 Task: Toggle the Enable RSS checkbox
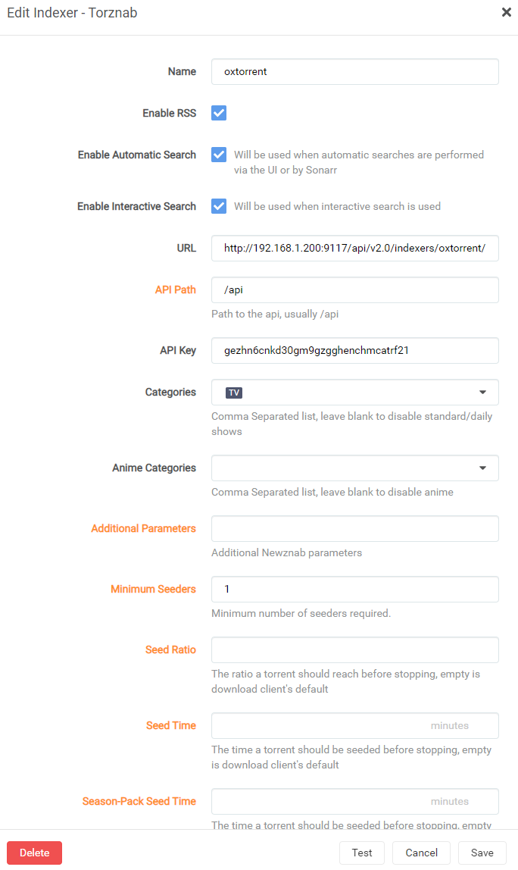[219, 113]
